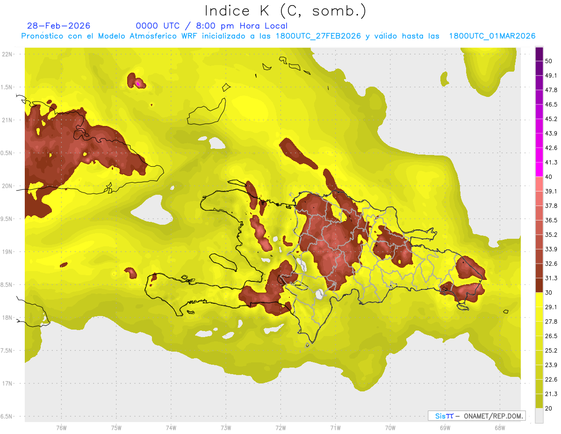Click the "SisTT - ONAMET/REP.DOM." logo box
Image resolution: width=561 pixels, height=434 pixels.
476,416
